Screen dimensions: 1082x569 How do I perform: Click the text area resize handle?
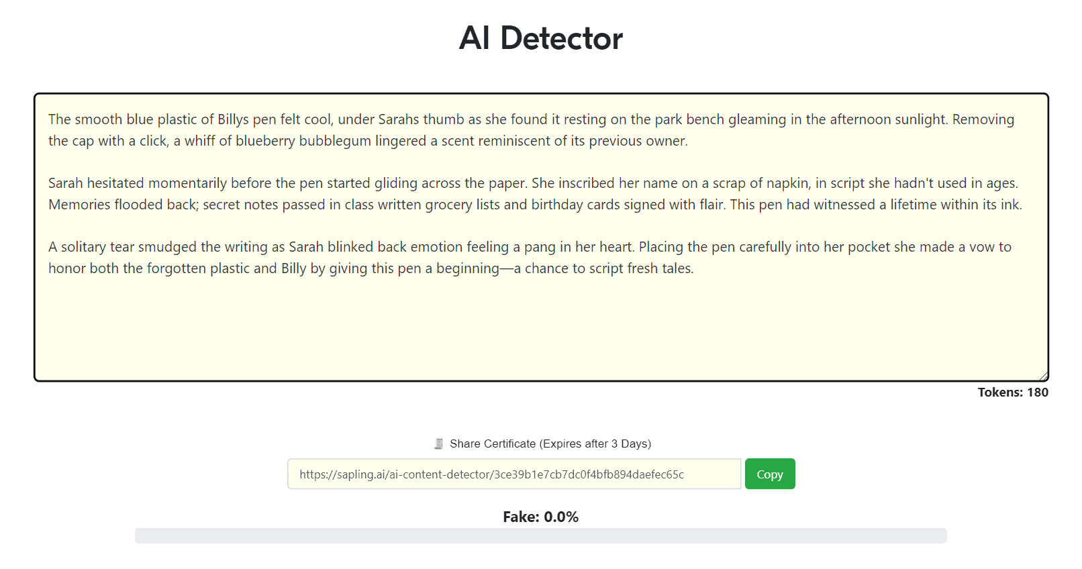[1043, 376]
